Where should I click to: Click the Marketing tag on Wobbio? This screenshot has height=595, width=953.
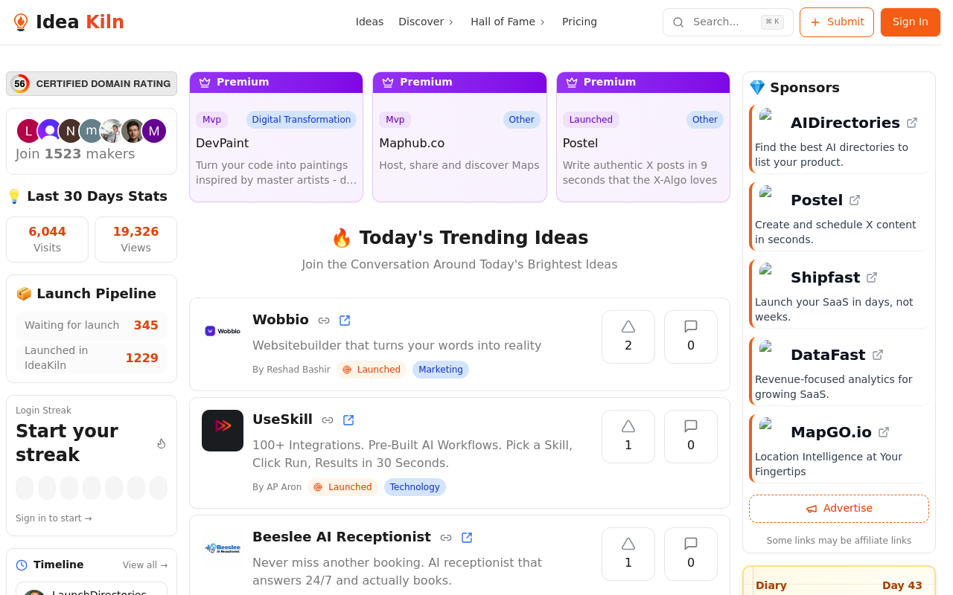pos(441,370)
